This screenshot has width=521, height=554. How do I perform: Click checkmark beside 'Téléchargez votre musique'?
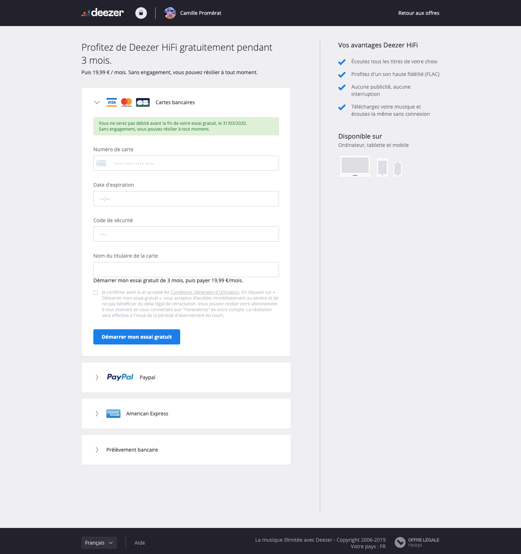tap(342, 107)
